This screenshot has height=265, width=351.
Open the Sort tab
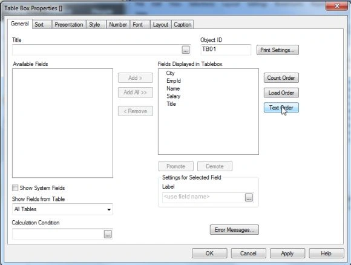click(42, 25)
